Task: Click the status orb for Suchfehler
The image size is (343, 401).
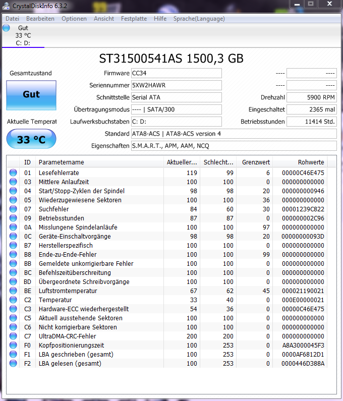Action: (x=13, y=209)
